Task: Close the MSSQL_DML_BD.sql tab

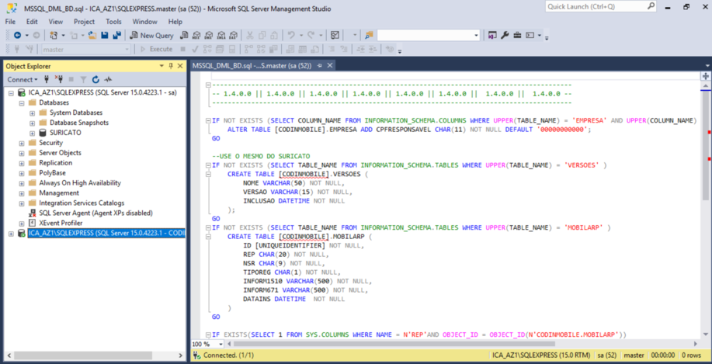Action: pos(330,66)
